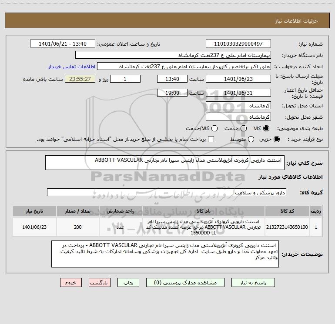Click the جزئیات اطلاعات نیاز header title
This screenshot has height=324, width=335.
297,21
